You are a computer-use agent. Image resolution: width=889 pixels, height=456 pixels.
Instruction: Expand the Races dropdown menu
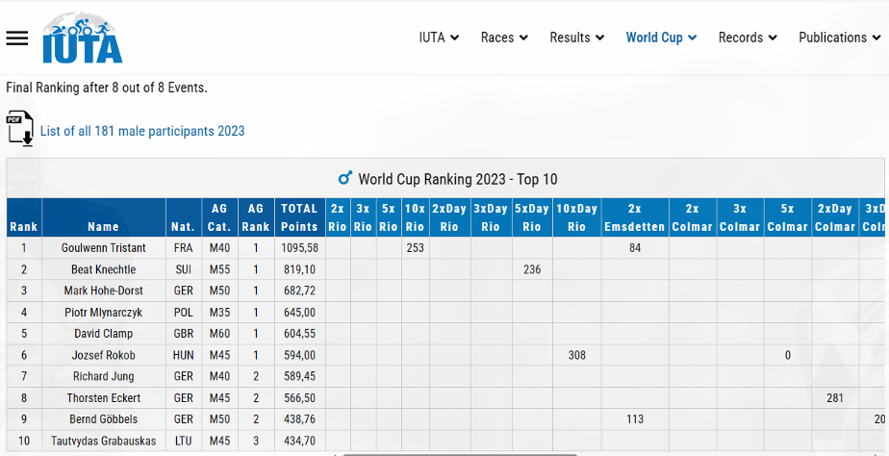click(x=504, y=38)
